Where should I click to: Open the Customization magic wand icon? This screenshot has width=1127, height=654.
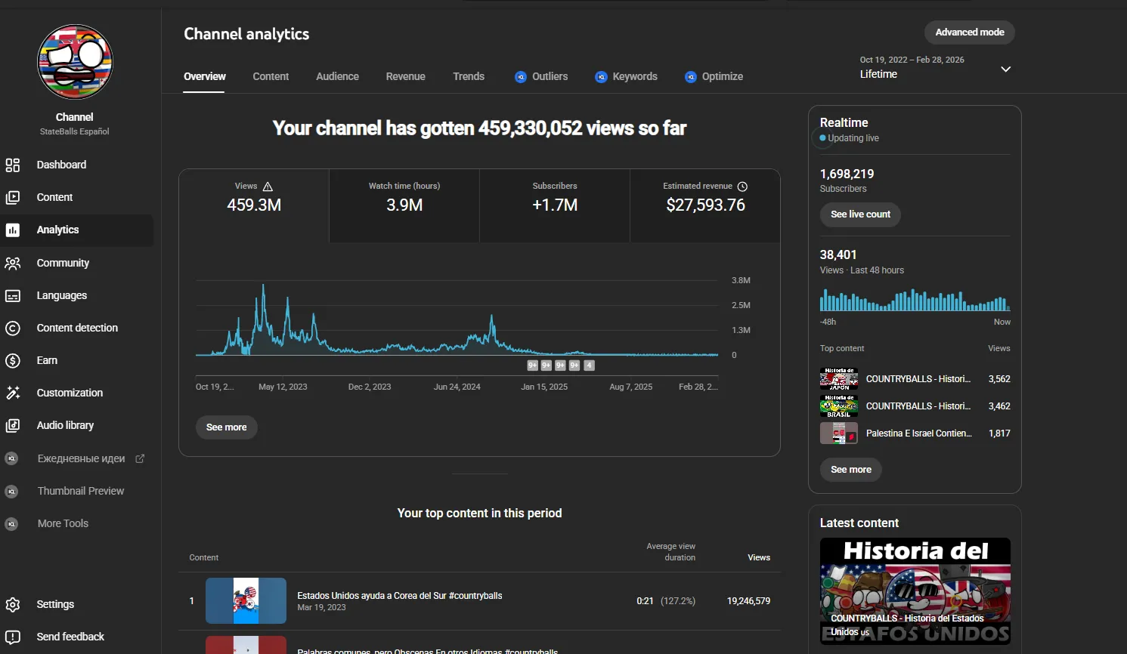[13, 393]
